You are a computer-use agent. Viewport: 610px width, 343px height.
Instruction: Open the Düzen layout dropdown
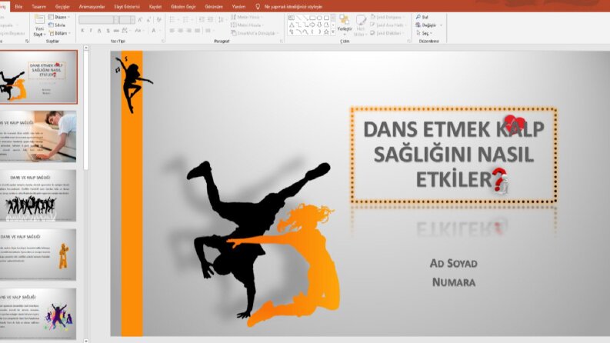[x=59, y=17]
